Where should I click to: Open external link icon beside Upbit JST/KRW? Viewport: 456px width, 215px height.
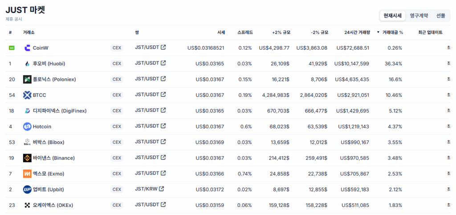(x=161, y=189)
